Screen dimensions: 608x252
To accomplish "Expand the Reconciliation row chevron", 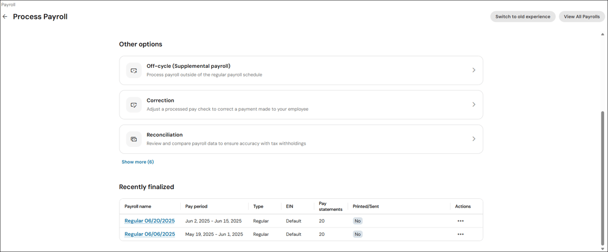I will click(x=473, y=139).
